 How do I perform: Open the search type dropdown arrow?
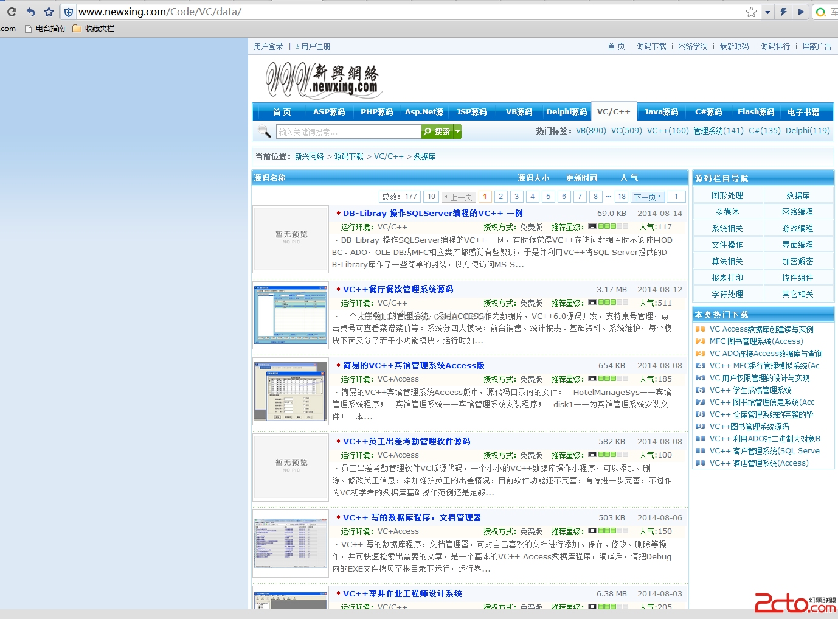(457, 131)
